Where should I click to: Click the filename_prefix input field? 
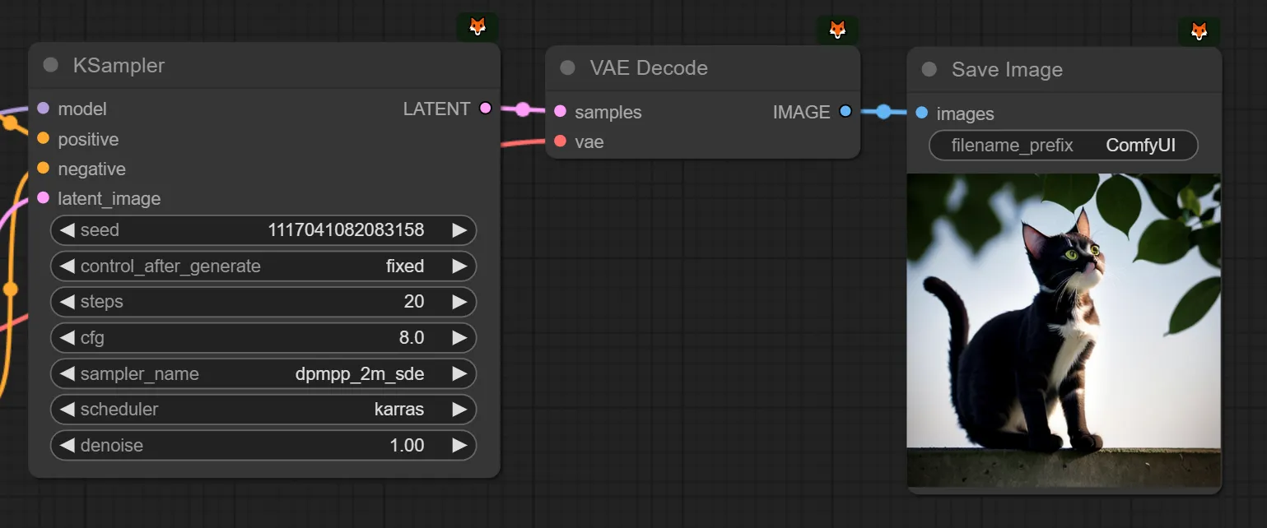pos(1063,146)
